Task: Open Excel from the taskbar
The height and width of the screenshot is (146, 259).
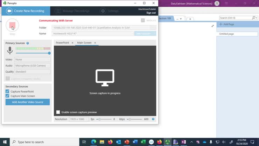Action: (x=143, y=142)
